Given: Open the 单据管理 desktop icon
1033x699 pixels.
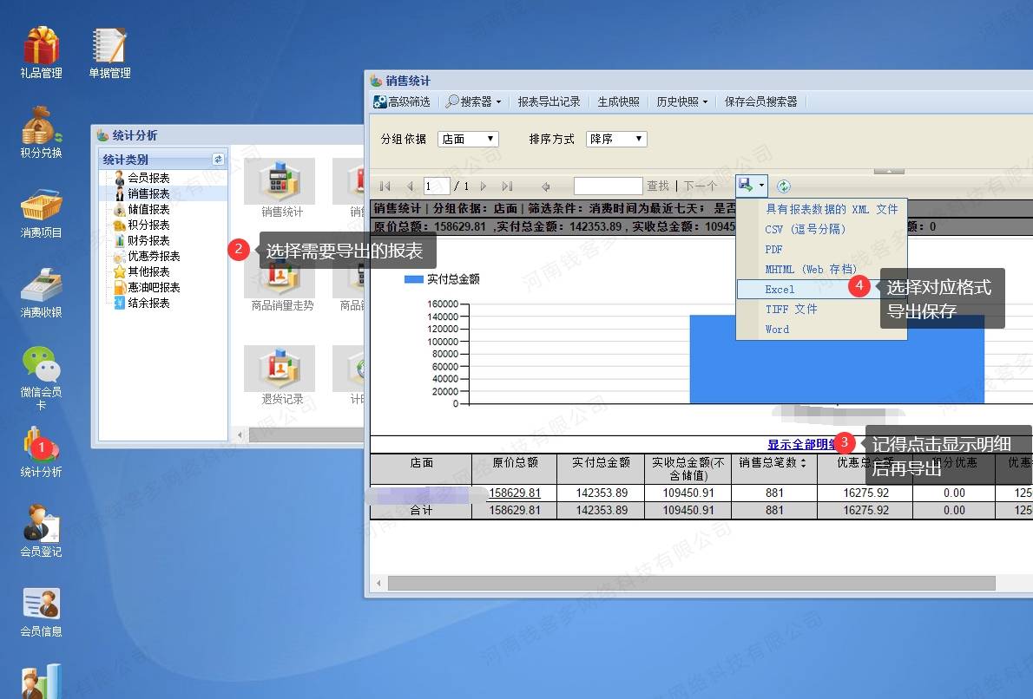Looking at the screenshot, I should pos(109,53).
